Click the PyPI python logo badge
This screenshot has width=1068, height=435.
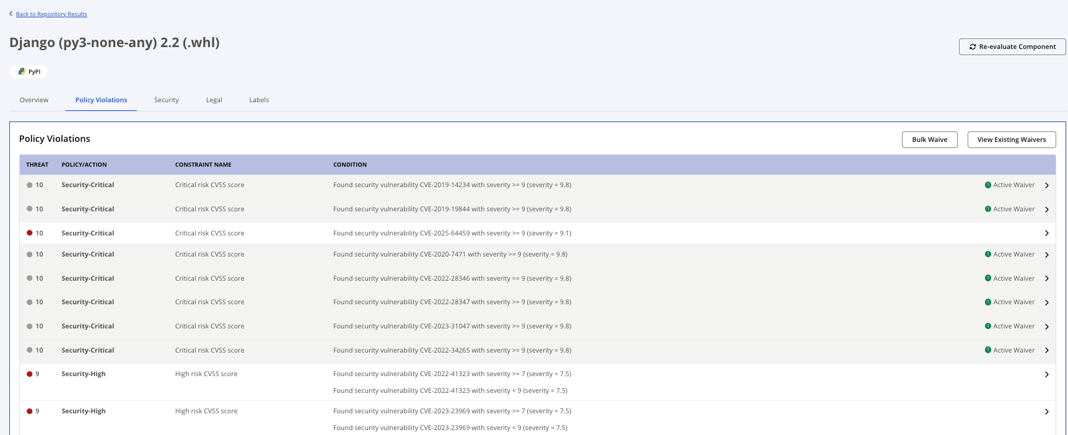pyautogui.click(x=28, y=72)
